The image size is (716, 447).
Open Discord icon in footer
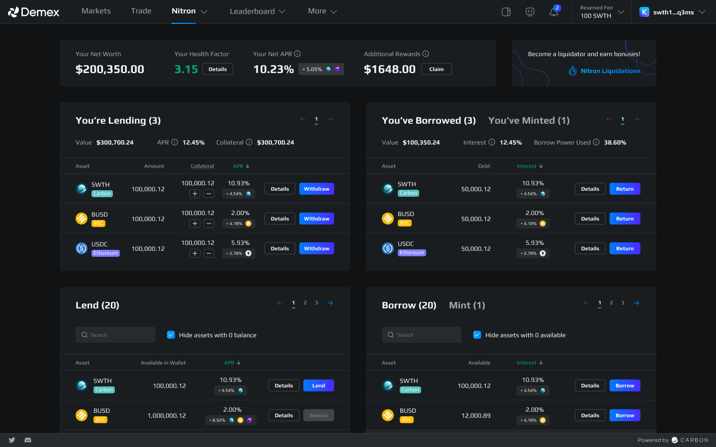28,440
